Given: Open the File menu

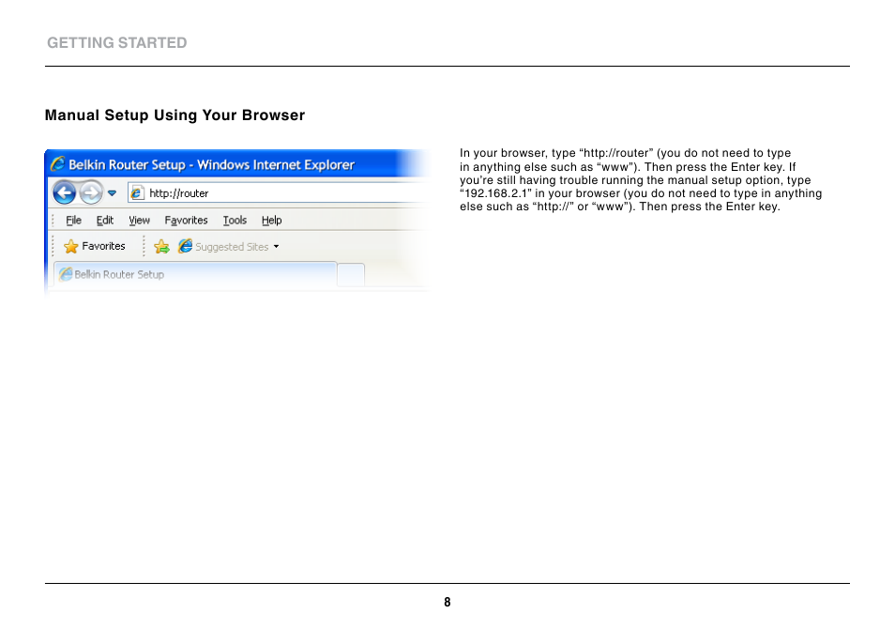Looking at the screenshot, I should tap(73, 221).
